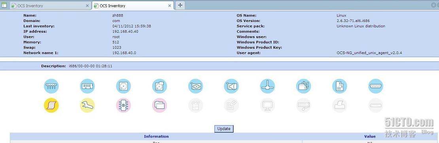Click the Windows Product Key label
The width and height of the screenshot is (439, 143).
[x=259, y=47]
